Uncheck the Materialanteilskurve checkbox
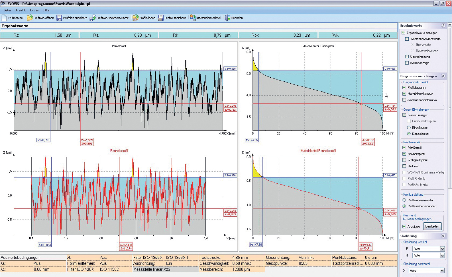This screenshot has height=277, width=452. click(404, 94)
